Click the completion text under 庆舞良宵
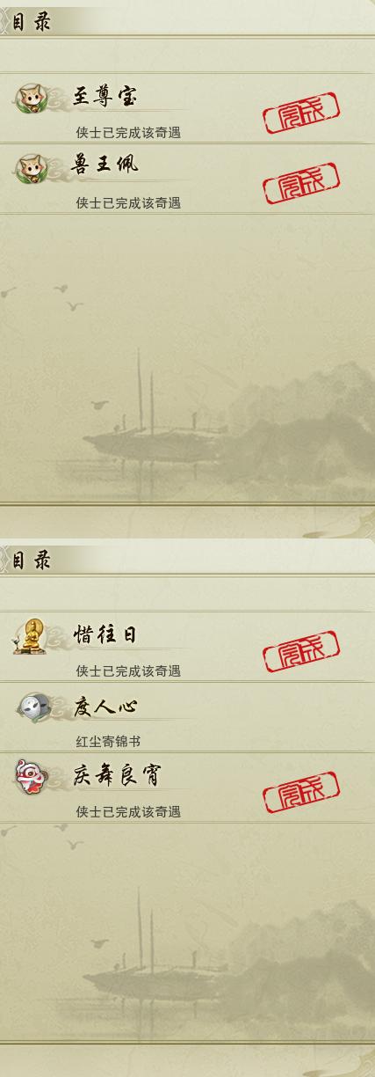Screen dimensions: 375x1077 click(128, 812)
